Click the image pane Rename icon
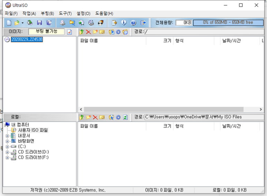 (x=102, y=32)
